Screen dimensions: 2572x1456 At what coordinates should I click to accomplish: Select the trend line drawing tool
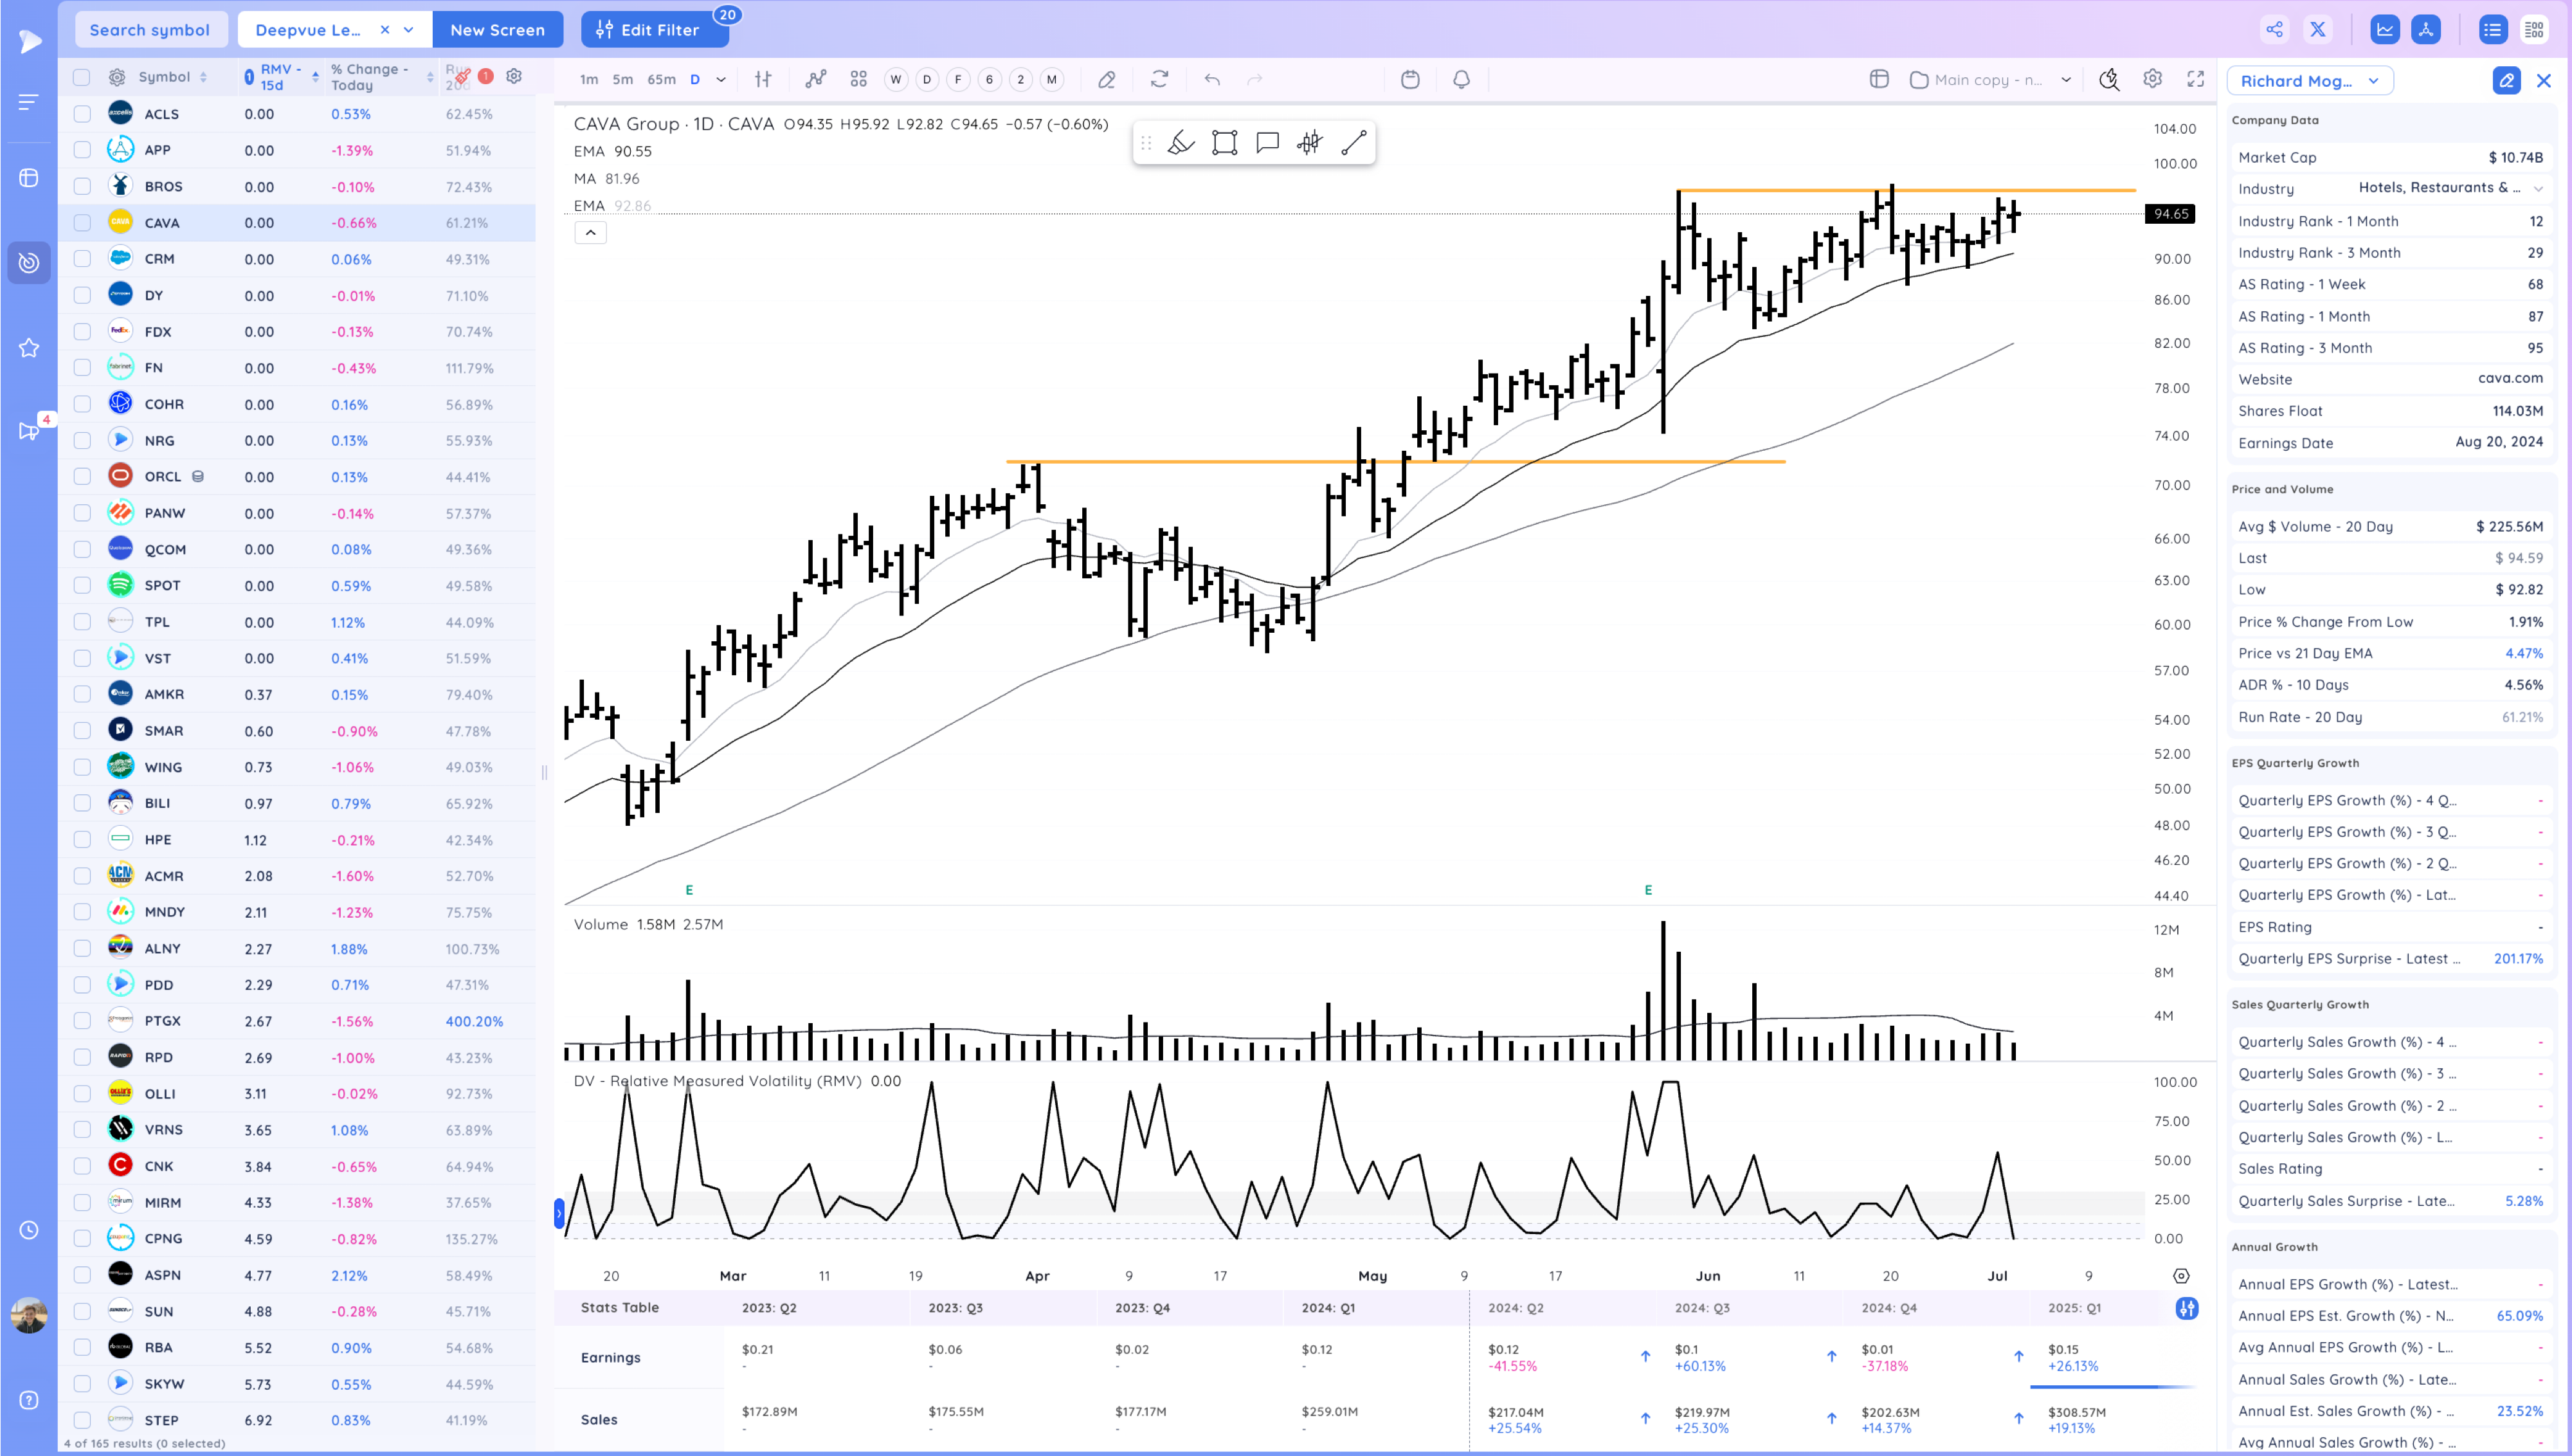(1354, 143)
